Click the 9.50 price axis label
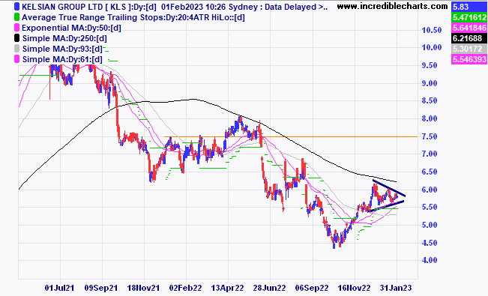Viewport: 488px width, 296px height. (x=430, y=66)
